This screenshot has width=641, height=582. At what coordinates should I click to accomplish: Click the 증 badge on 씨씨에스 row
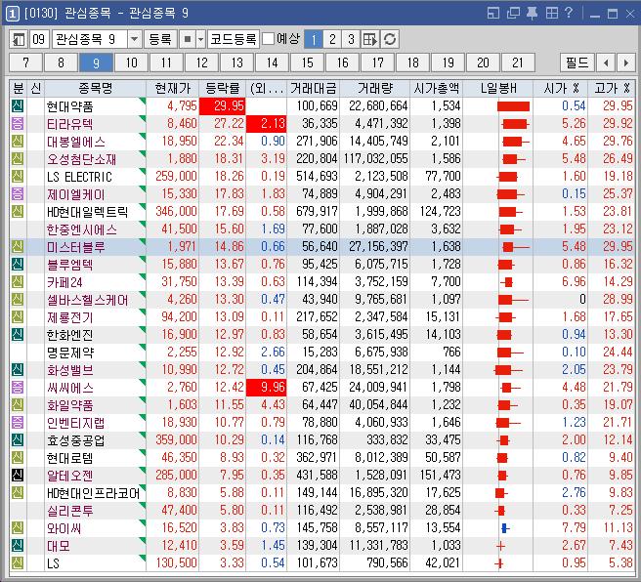(18, 387)
